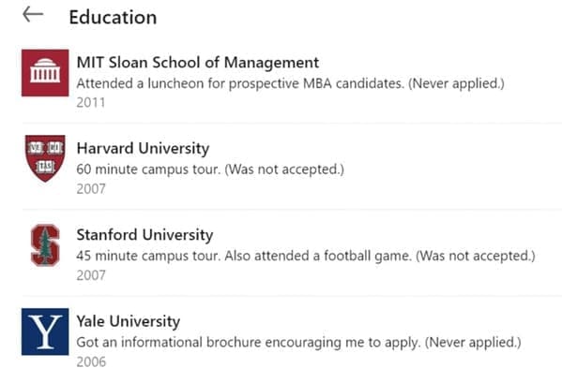Click the 2007 year under Harvard
The height and width of the screenshot is (383, 562).
(x=91, y=189)
